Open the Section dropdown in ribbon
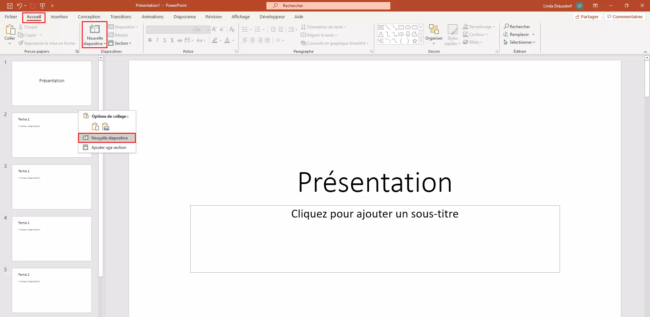 (x=120, y=43)
